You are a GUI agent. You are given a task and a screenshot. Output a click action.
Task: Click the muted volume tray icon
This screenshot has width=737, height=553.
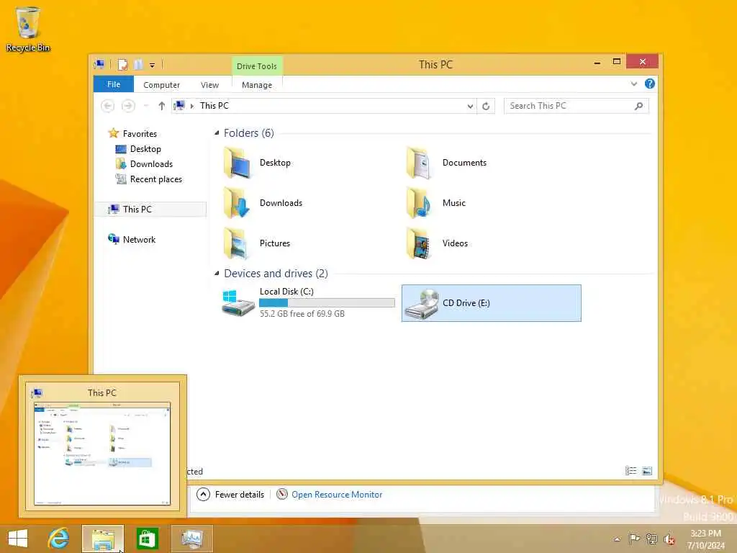pyautogui.click(x=669, y=539)
